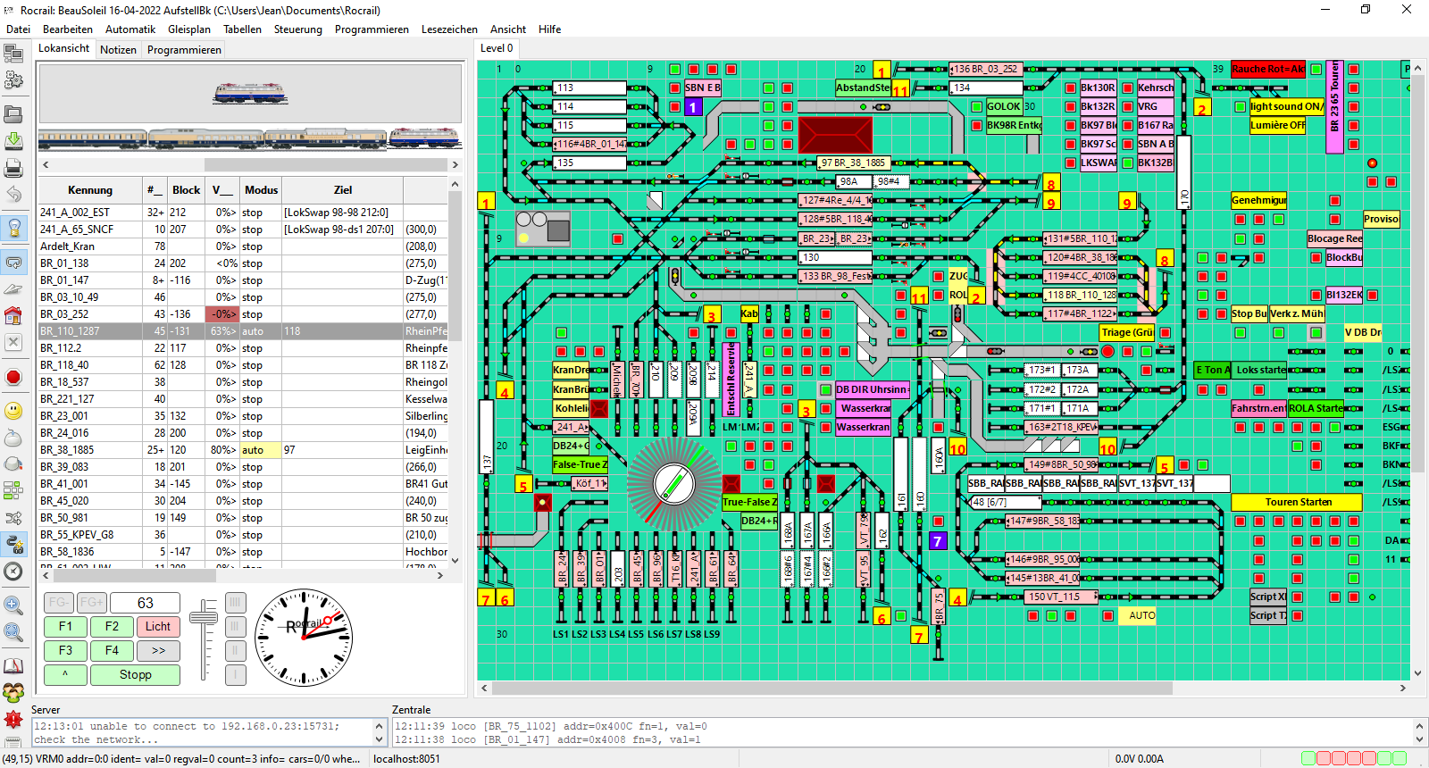The width and height of the screenshot is (1429, 768).
Task: Click loco image strip right arrow
Action: click(455, 164)
